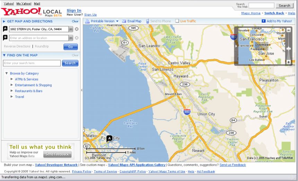Go to Maps Home
This screenshot has width=298, height=181.
point(251,13)
